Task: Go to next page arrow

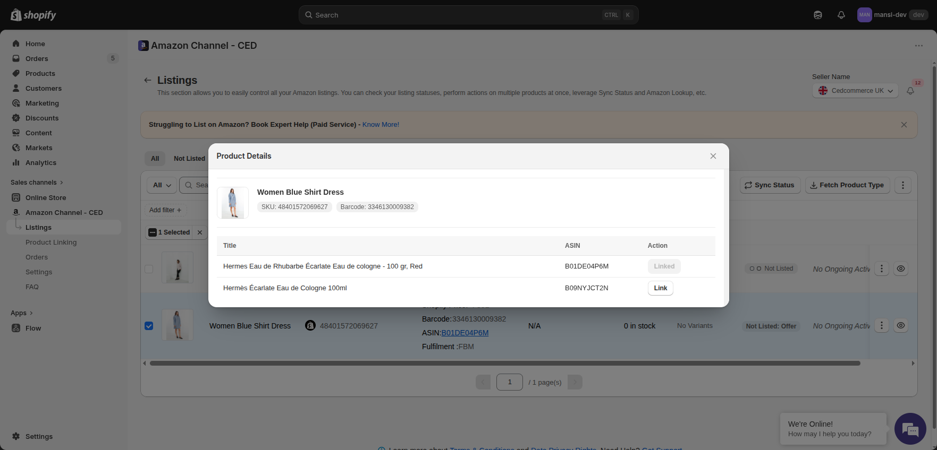Action: click(575, 382)
